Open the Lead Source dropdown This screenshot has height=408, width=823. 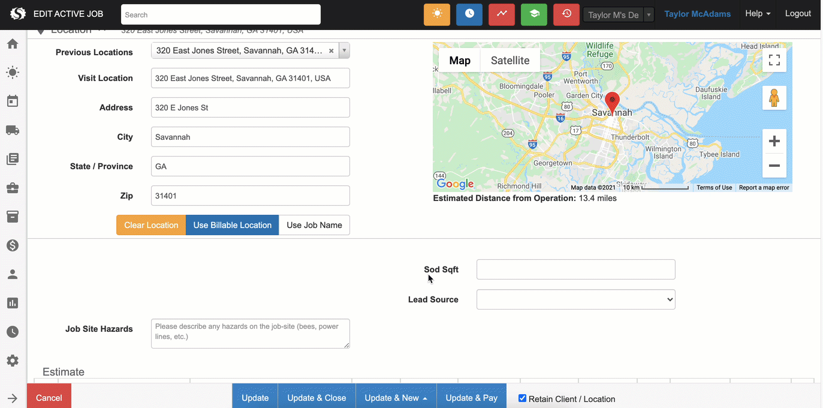pyautogui.click(x=575, y=299)
